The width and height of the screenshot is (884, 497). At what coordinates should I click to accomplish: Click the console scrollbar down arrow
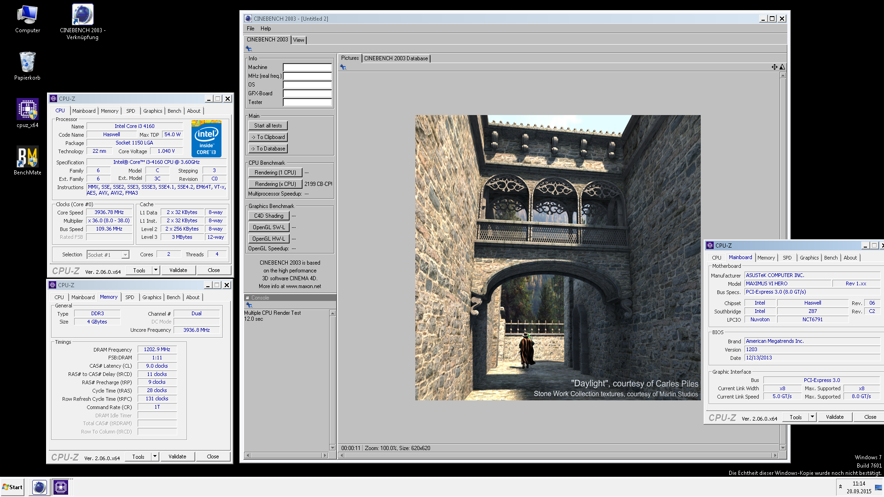pos(332,447)
